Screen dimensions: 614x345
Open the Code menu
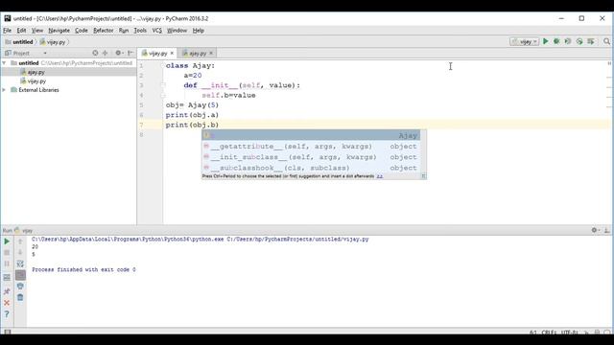click(81, 31)
